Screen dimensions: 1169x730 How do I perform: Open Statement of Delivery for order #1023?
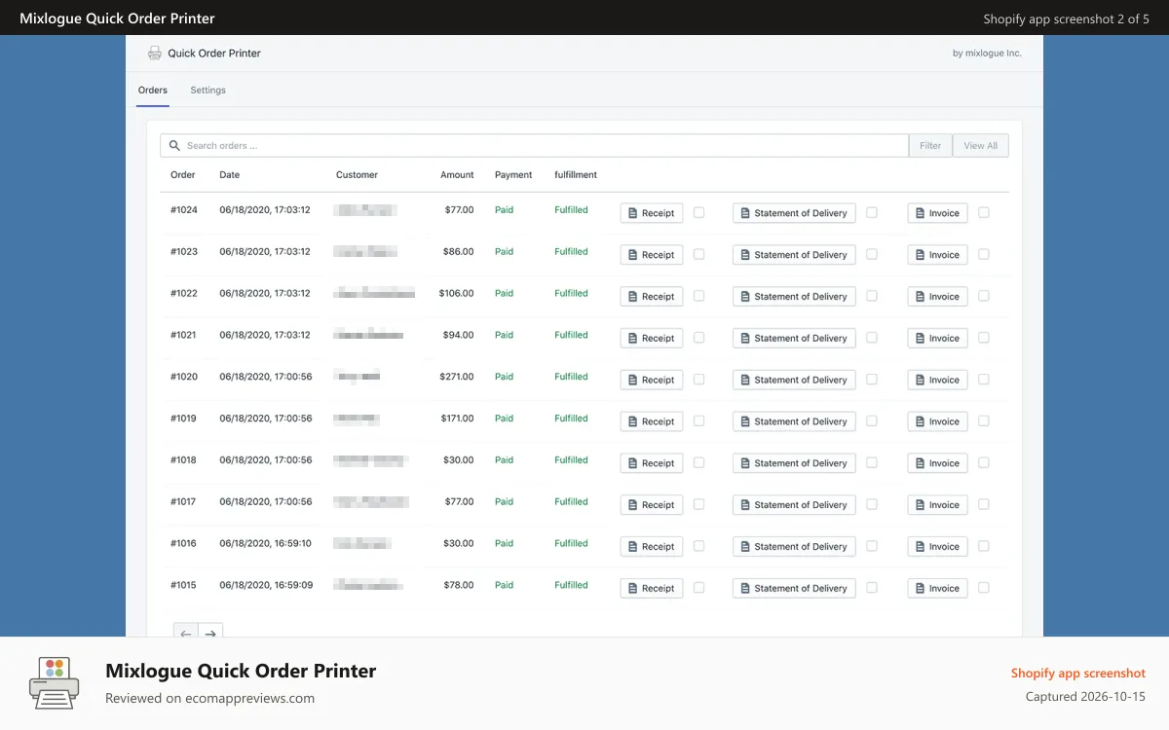[x=794, y=255]
